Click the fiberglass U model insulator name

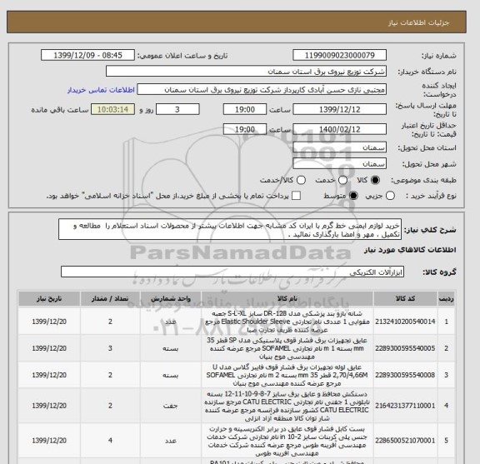(287, 375)
